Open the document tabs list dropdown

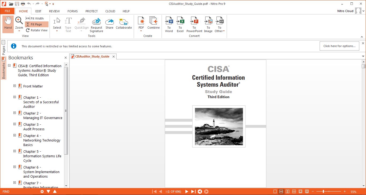pos(363,56)
